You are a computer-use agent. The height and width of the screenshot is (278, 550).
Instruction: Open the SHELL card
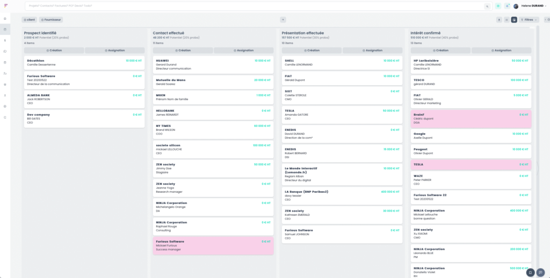(x=342, y=63)
